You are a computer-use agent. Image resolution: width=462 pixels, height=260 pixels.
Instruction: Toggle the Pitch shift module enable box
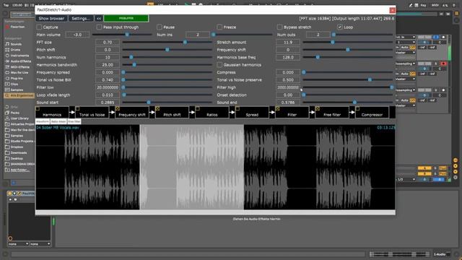point(157,108)
